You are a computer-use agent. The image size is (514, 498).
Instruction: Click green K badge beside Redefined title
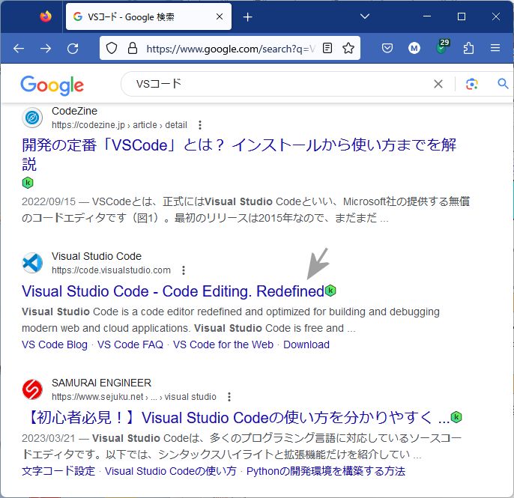[330, 291]
